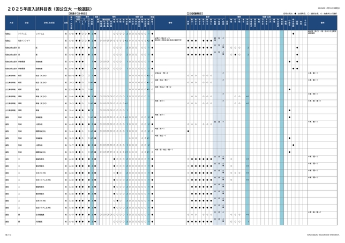Click the 76/114 page number at bottom left

7,234
